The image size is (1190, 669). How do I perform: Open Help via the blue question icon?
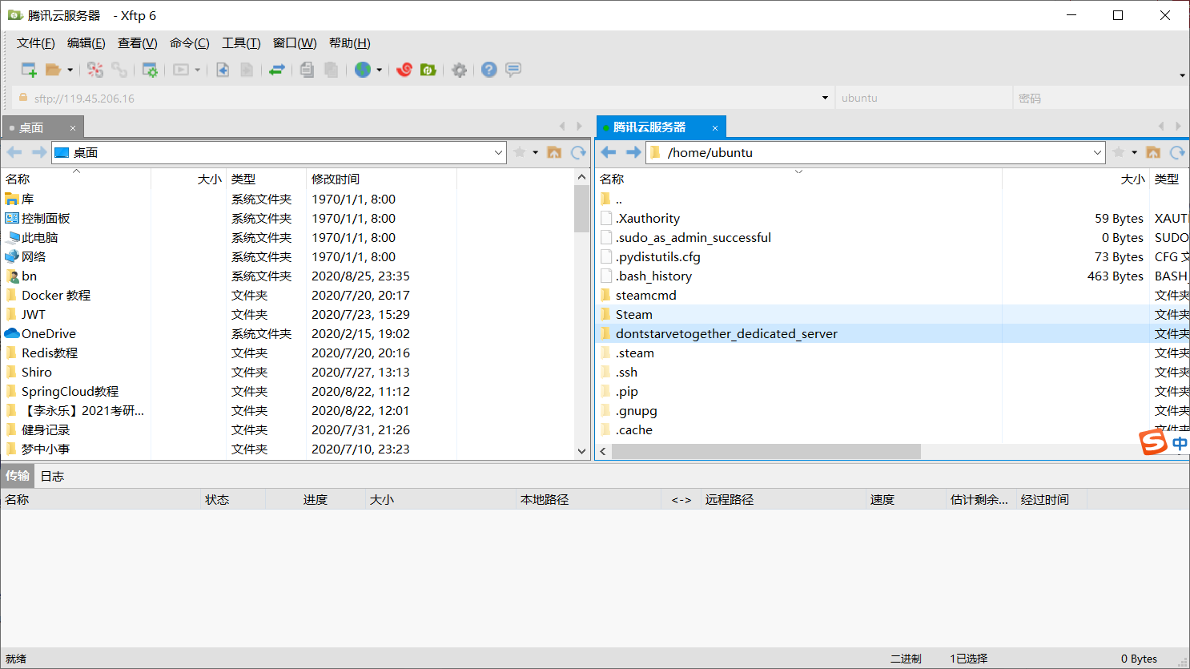click(489, 70)
